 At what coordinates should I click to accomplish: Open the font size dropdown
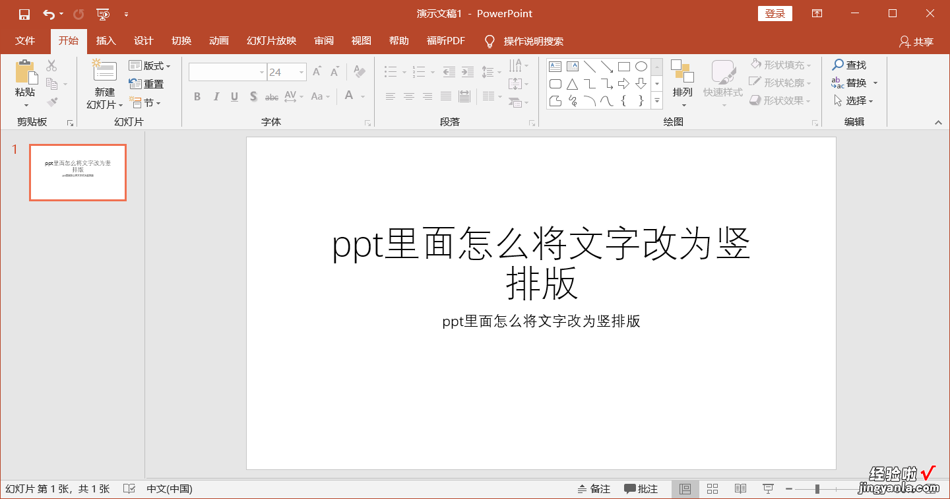coord(302,72)
